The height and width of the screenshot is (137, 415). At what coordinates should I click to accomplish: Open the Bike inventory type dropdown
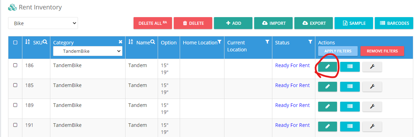pyautogui.click(x=43, y=23)
